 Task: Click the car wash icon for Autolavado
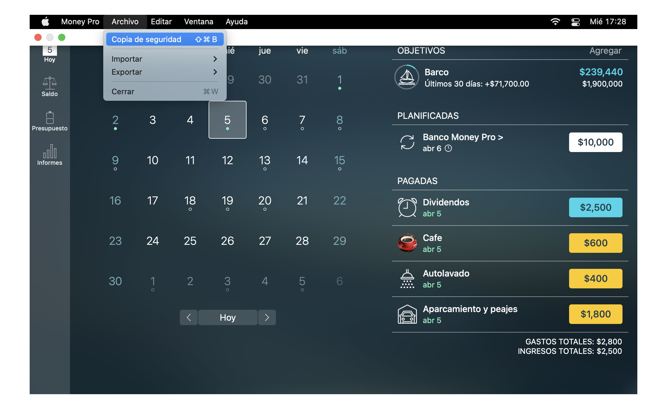point(408,279)
